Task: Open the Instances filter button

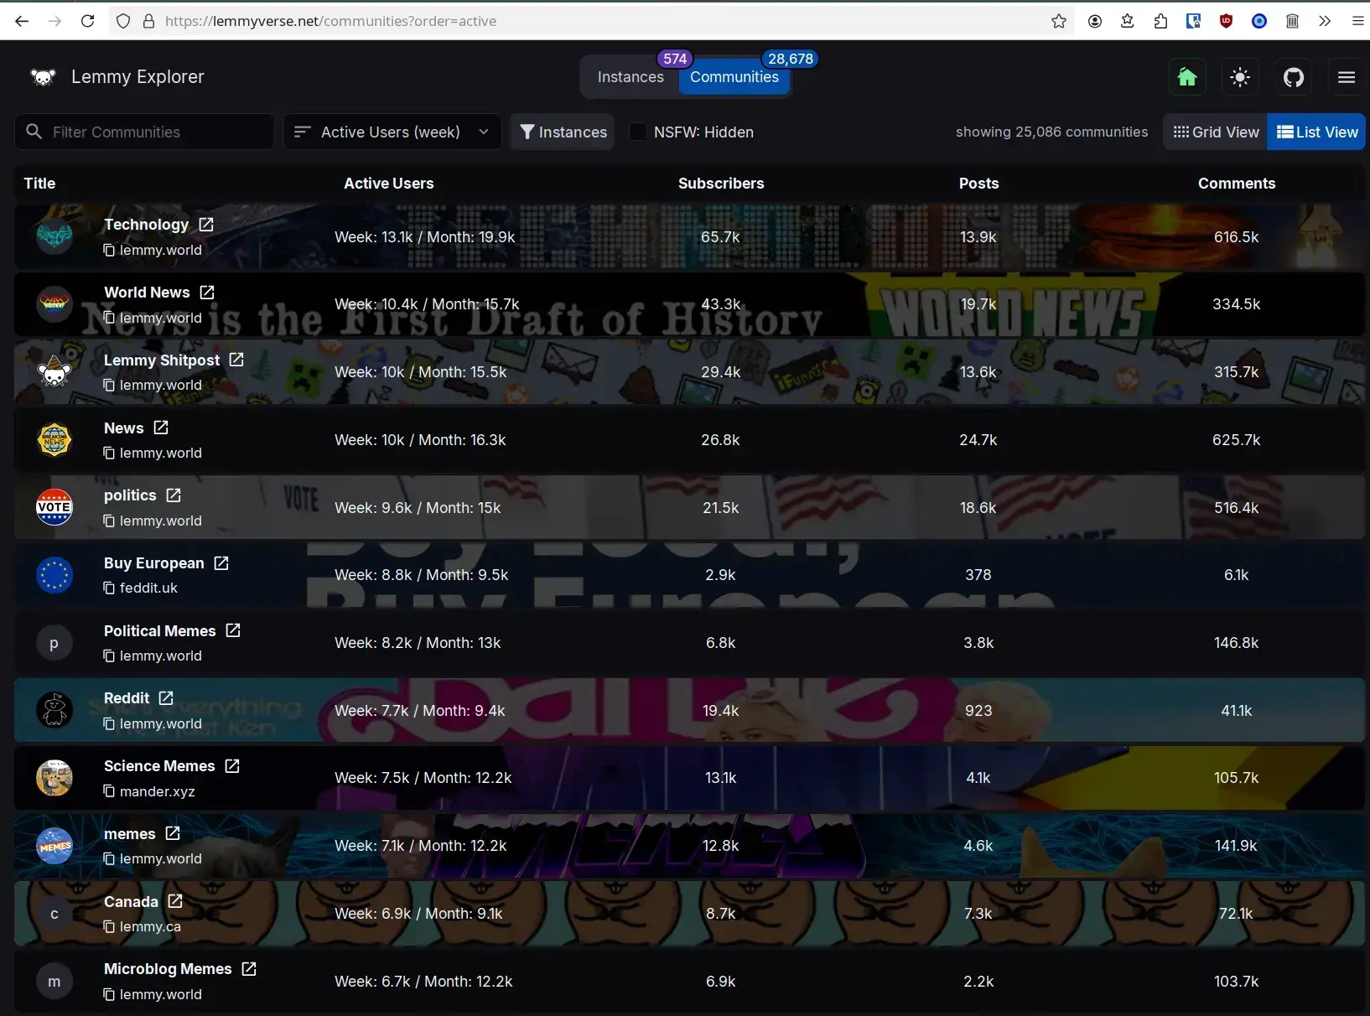Action: (563, 132)
